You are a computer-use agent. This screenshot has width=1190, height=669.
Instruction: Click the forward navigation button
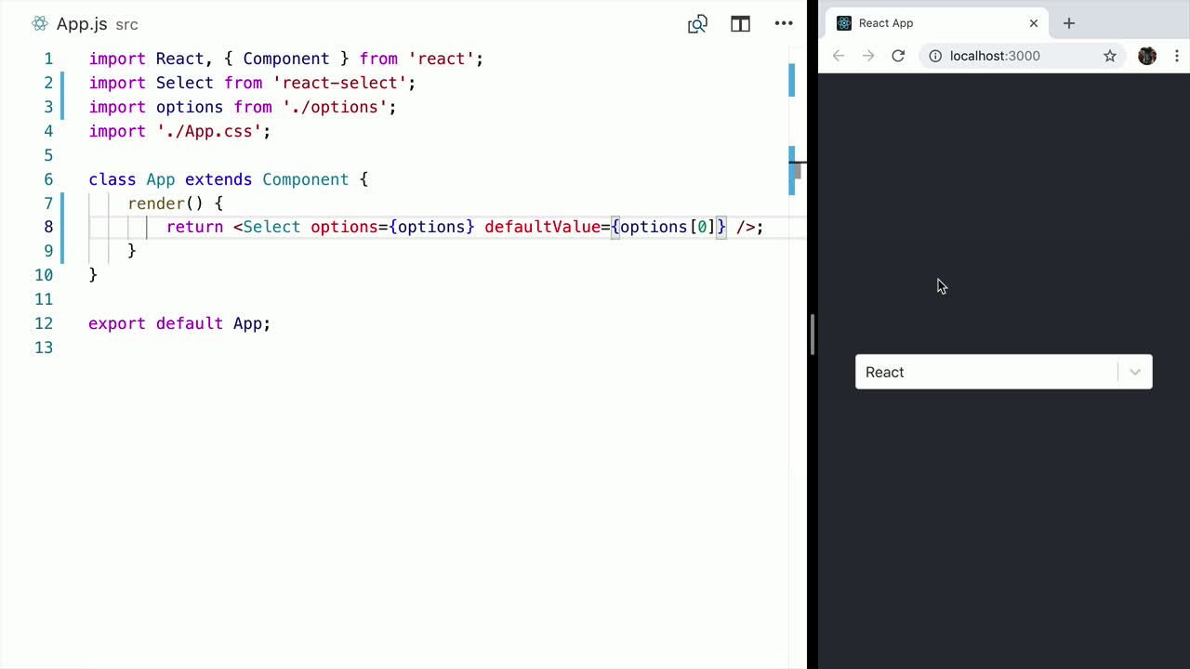pyautogui.click(x=868, y=56)
